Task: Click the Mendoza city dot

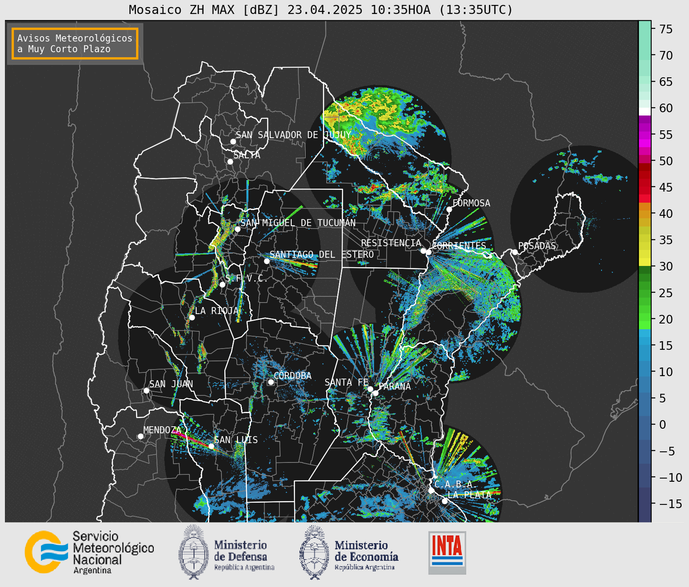Action: tap(141, 436)
